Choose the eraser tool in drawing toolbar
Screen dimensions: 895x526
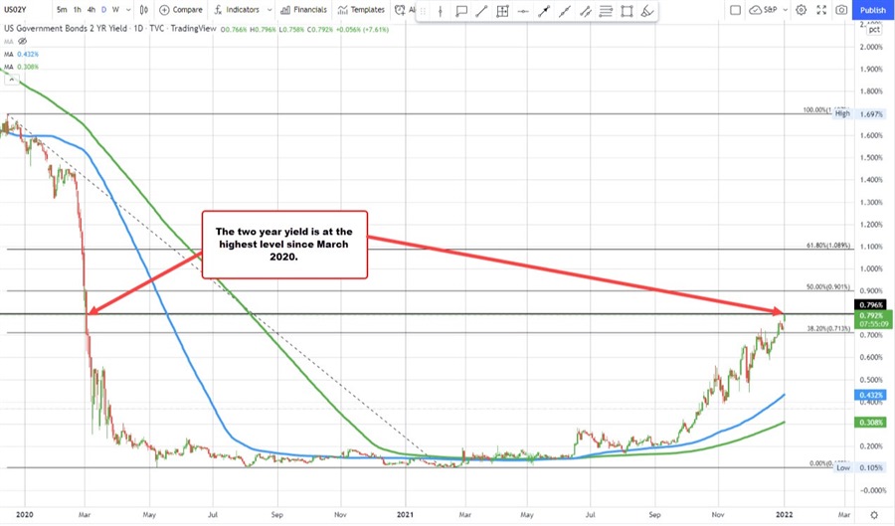647,11
